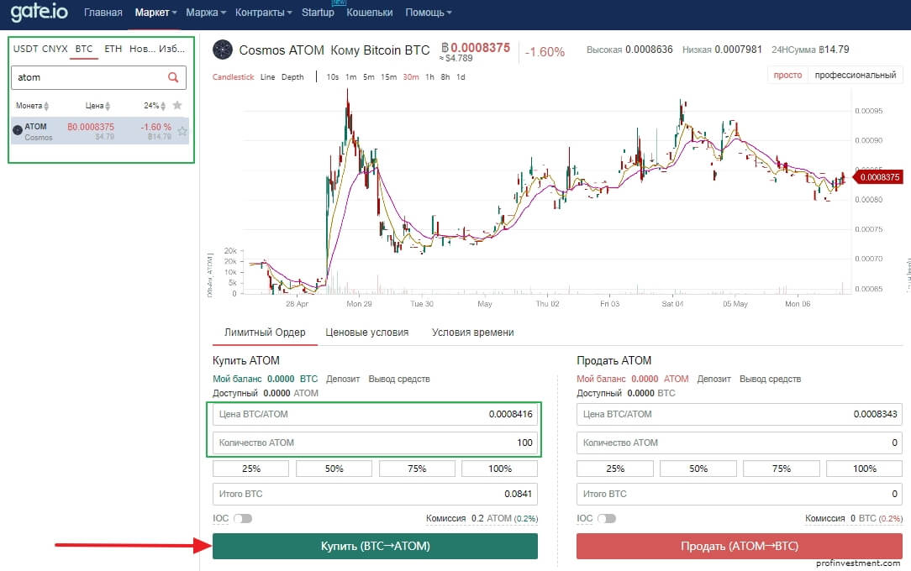The width and height of the screenshot is (911, 571).
Task: Open the Startup page
Action: pyautogui.click(x=318, y=13)
